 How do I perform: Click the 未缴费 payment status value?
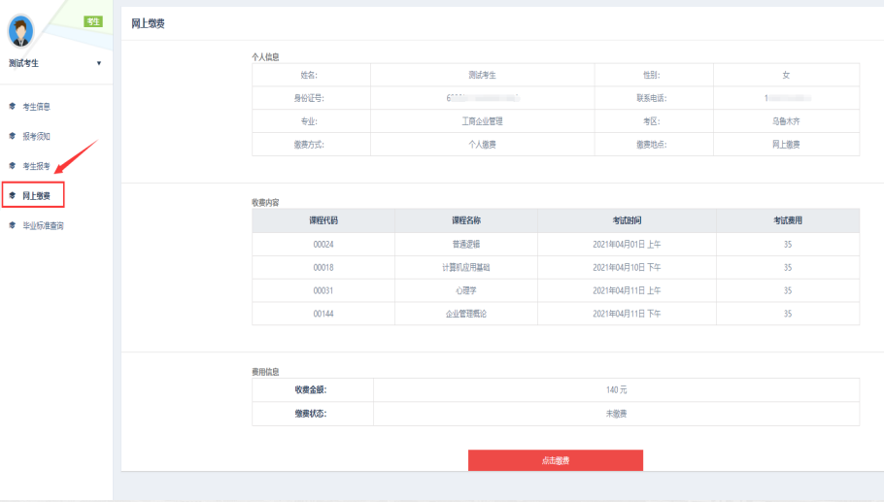pyautogui.click(x=616, y=414)
